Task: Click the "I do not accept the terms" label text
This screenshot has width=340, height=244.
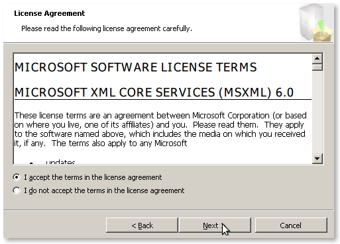Action: (104, 190)
